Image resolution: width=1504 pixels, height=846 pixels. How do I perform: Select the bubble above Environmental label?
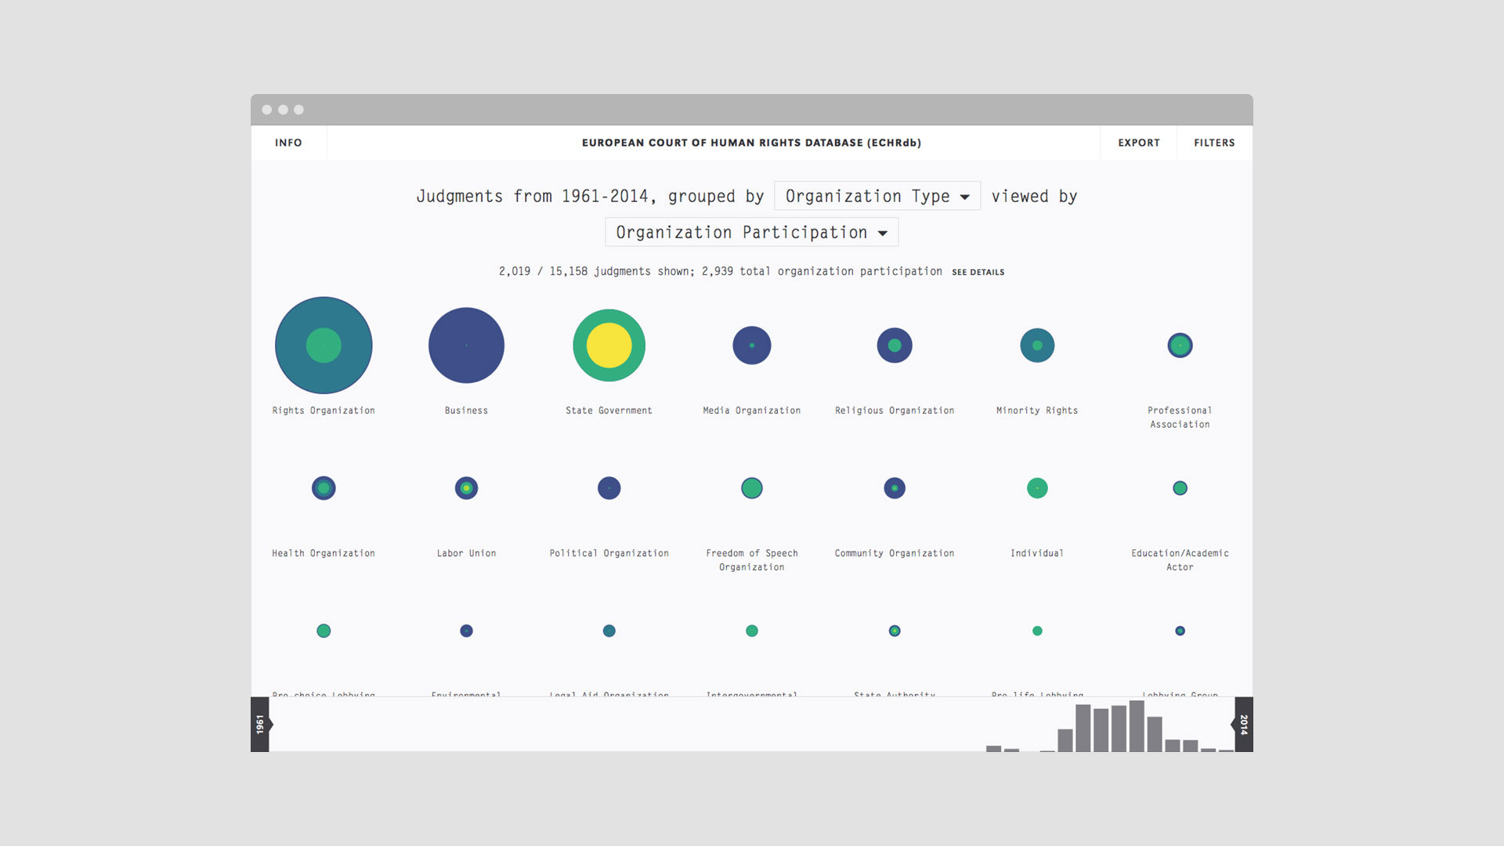tap(466, 631)
